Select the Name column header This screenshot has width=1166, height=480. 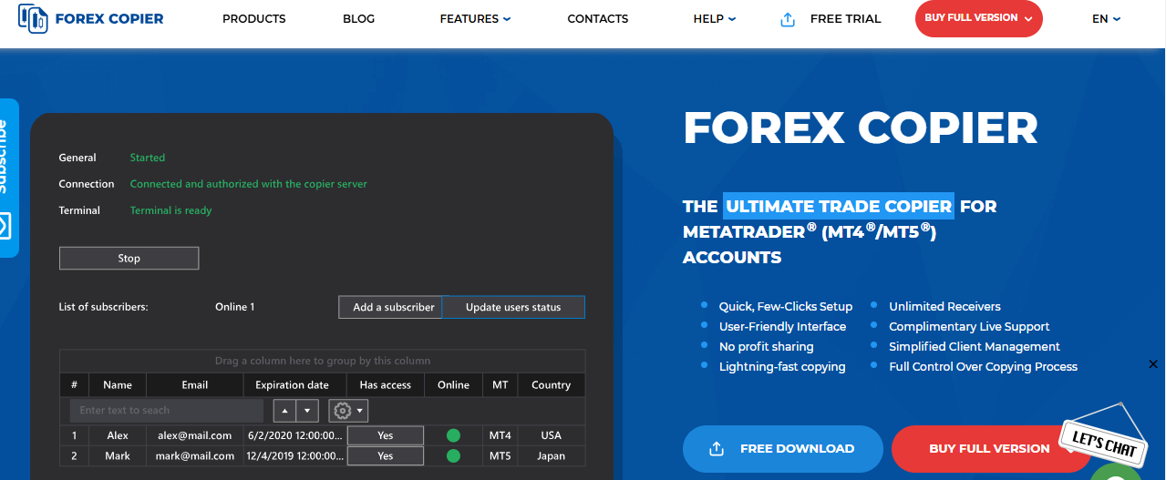point(118,385)
